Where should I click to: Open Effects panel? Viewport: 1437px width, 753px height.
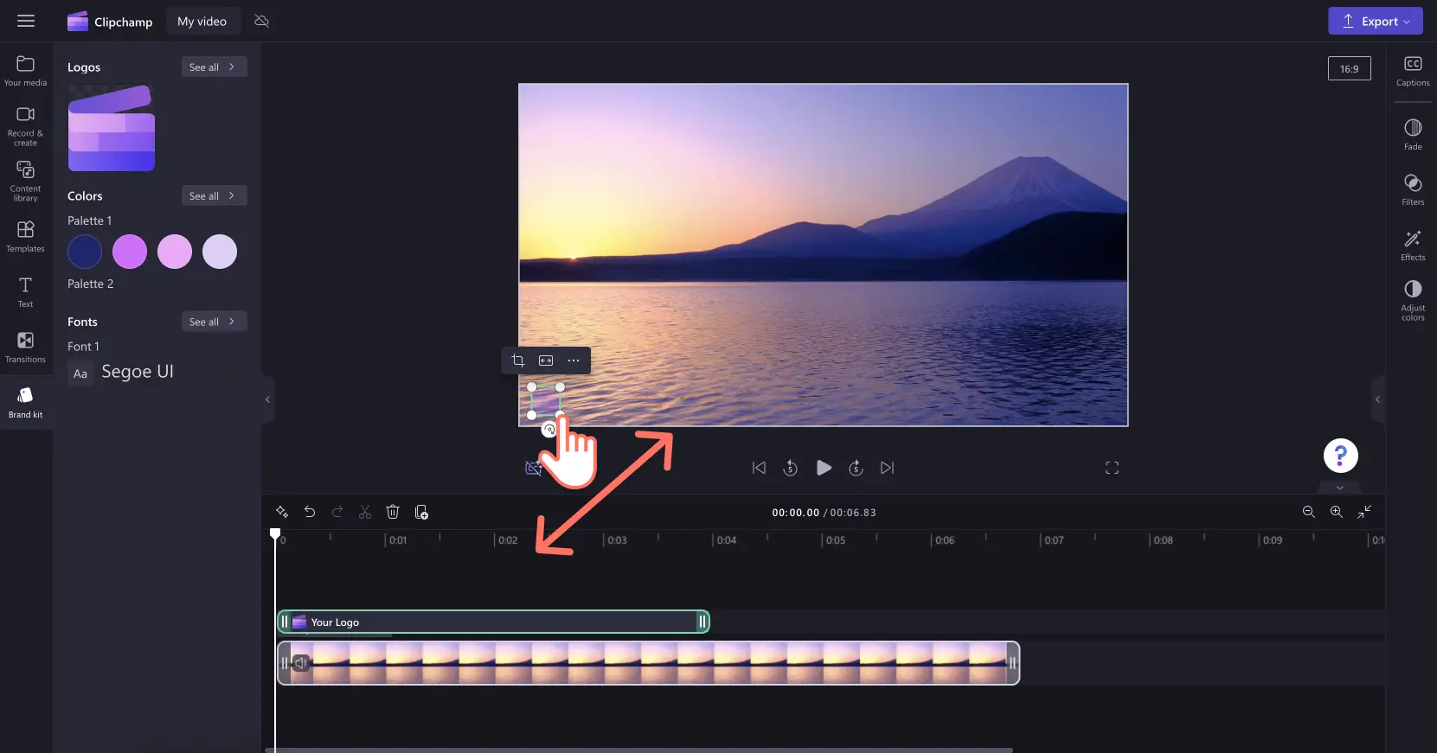1413,246
